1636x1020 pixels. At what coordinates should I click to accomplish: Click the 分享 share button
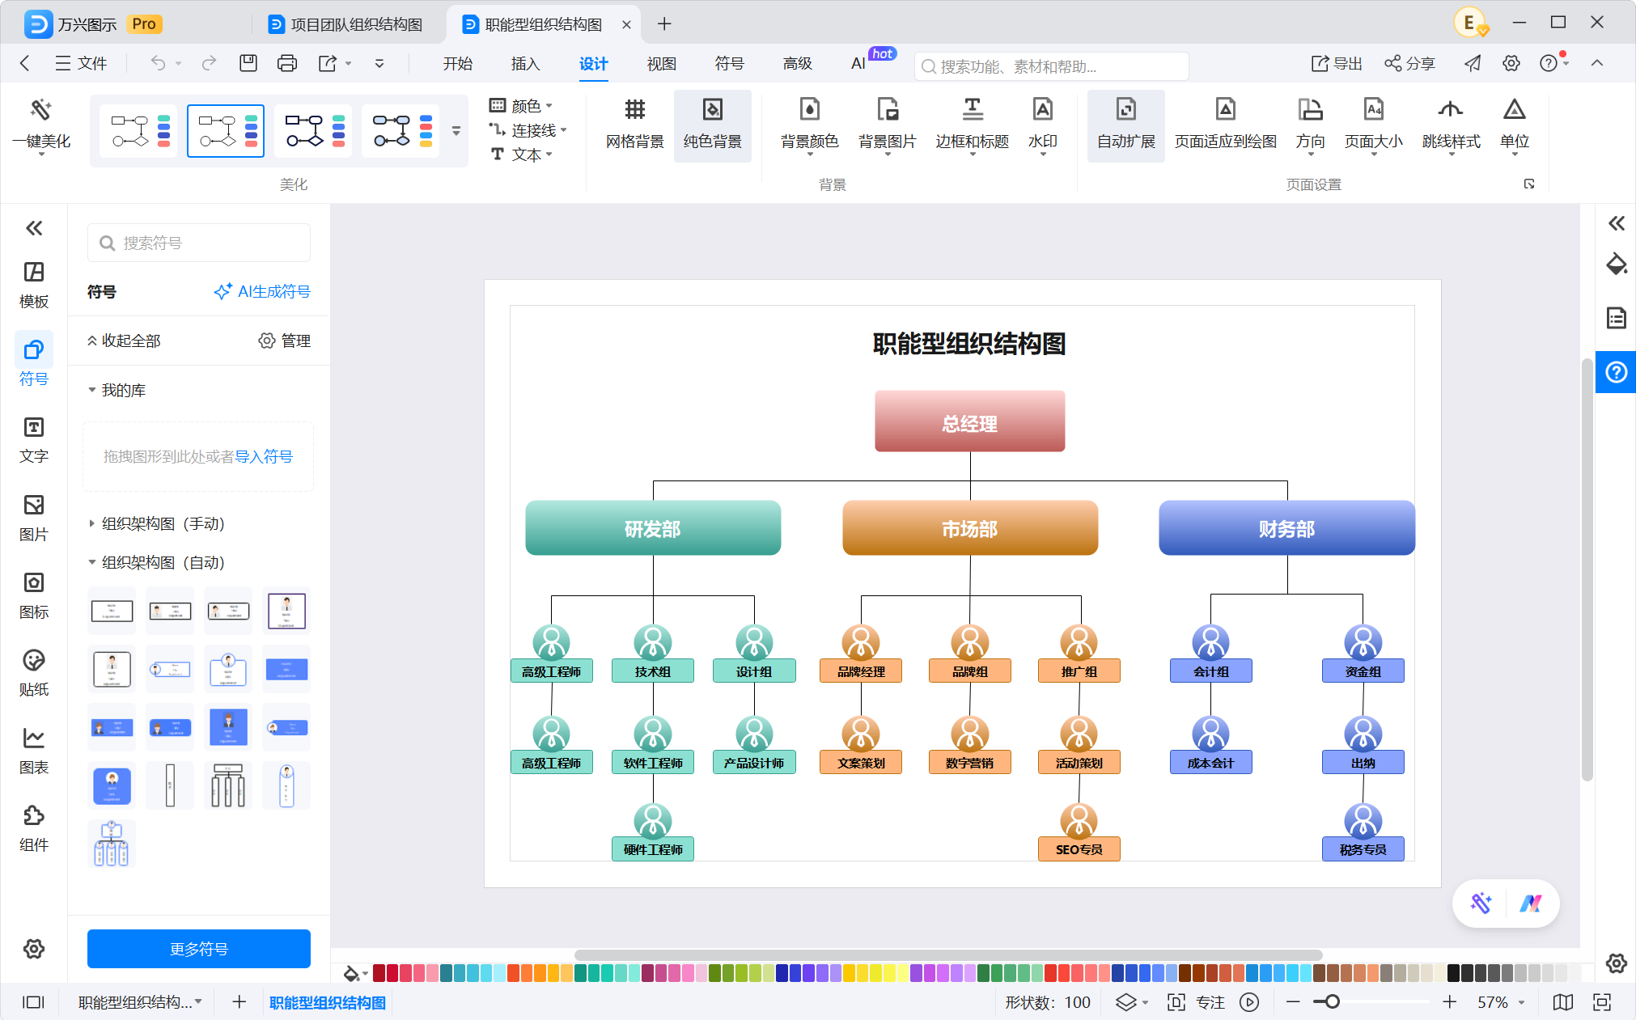click(x=1409, y=64)
